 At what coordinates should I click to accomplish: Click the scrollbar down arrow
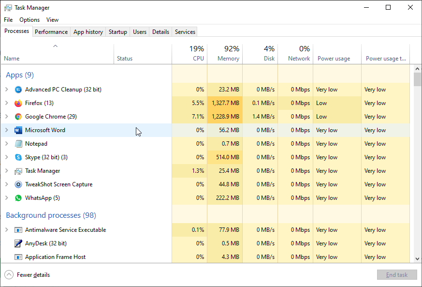[x=418, y=259]
